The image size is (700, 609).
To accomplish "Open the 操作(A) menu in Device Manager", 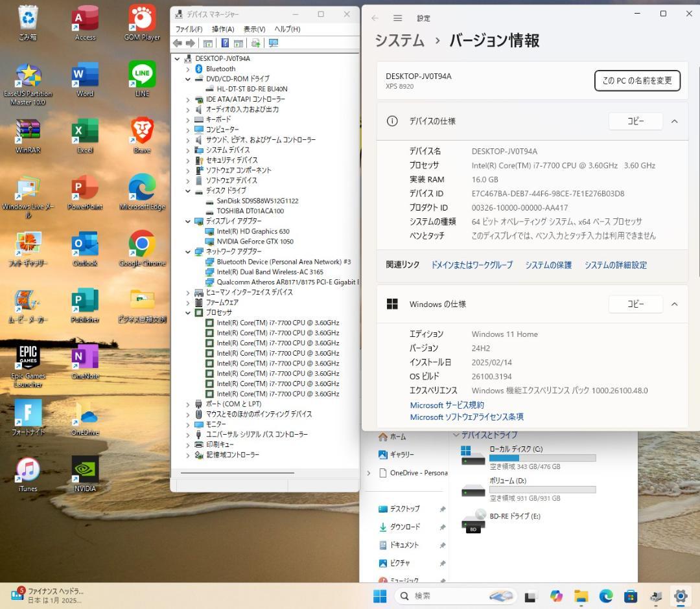I will 223,29.
